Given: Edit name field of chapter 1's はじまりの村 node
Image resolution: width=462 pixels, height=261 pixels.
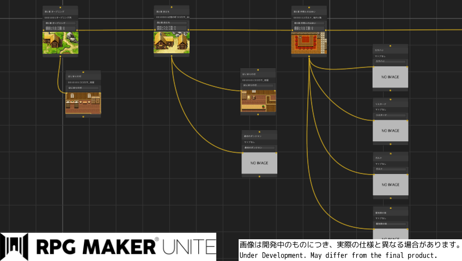Looking at the screenshot, I should click(x=83, y=88).
